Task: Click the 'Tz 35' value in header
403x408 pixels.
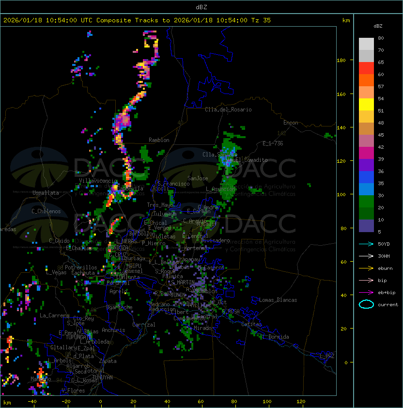Action: (261, 20)
